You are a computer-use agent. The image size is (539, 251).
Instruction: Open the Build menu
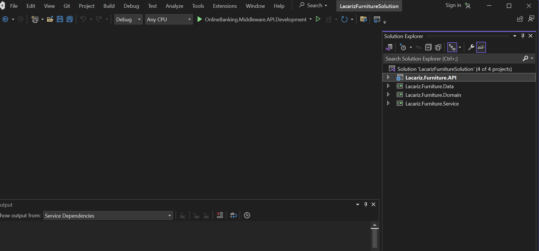[109, 6]
